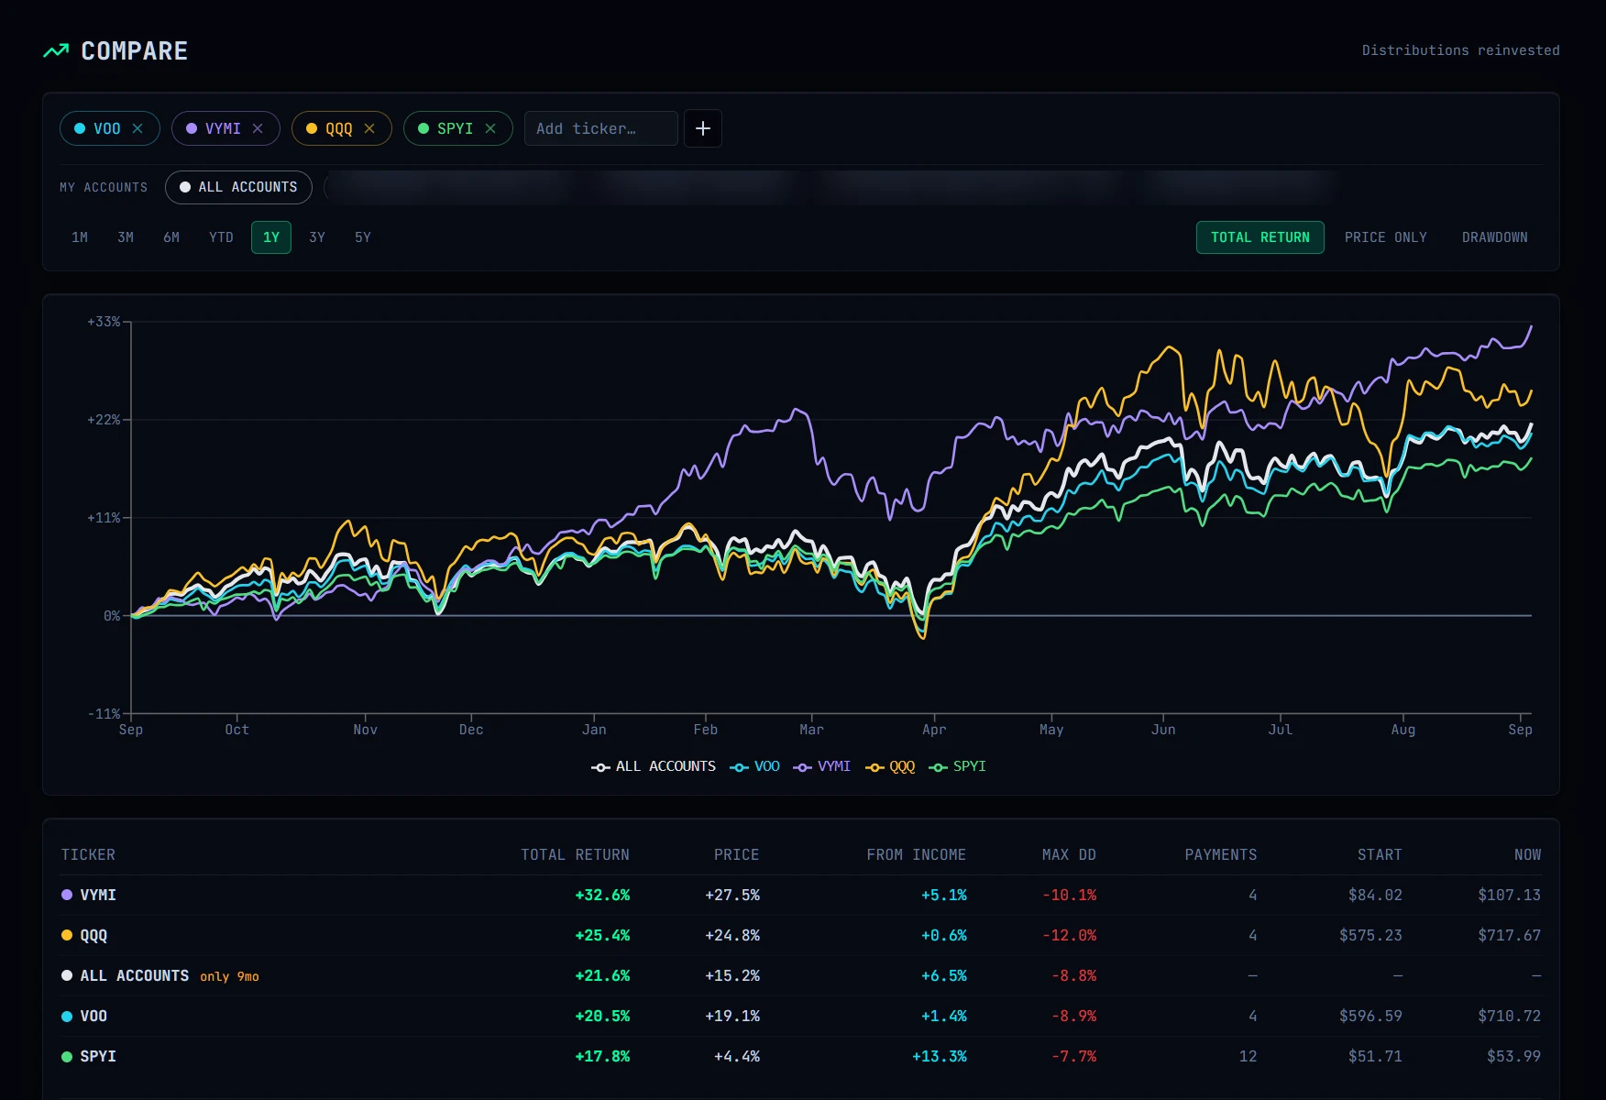Click the orange dot in QQQ chip
The image size is (1606, 1100).
[x=312, y=128]
